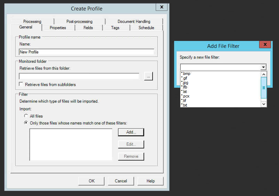Open the Document Handling tab
279x196 pixels.
(134, 22)
